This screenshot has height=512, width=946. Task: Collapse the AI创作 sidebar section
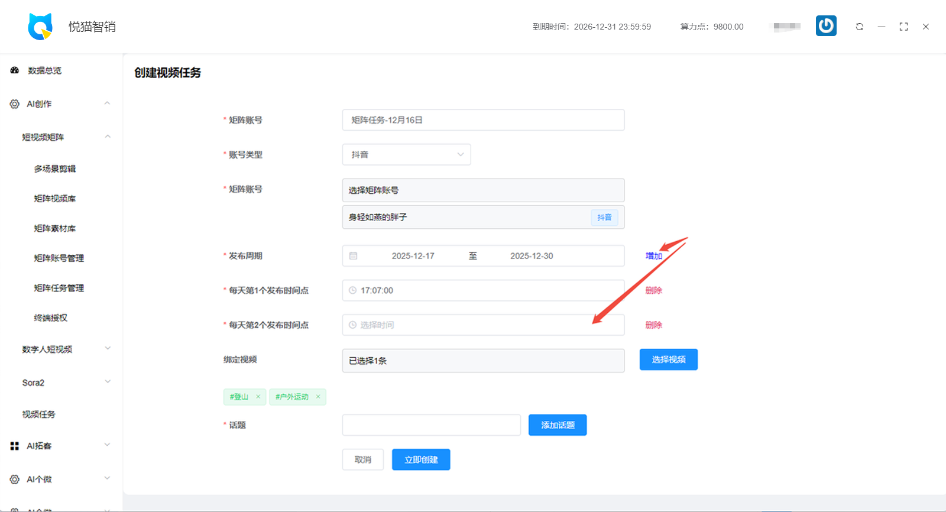(107, 103)
